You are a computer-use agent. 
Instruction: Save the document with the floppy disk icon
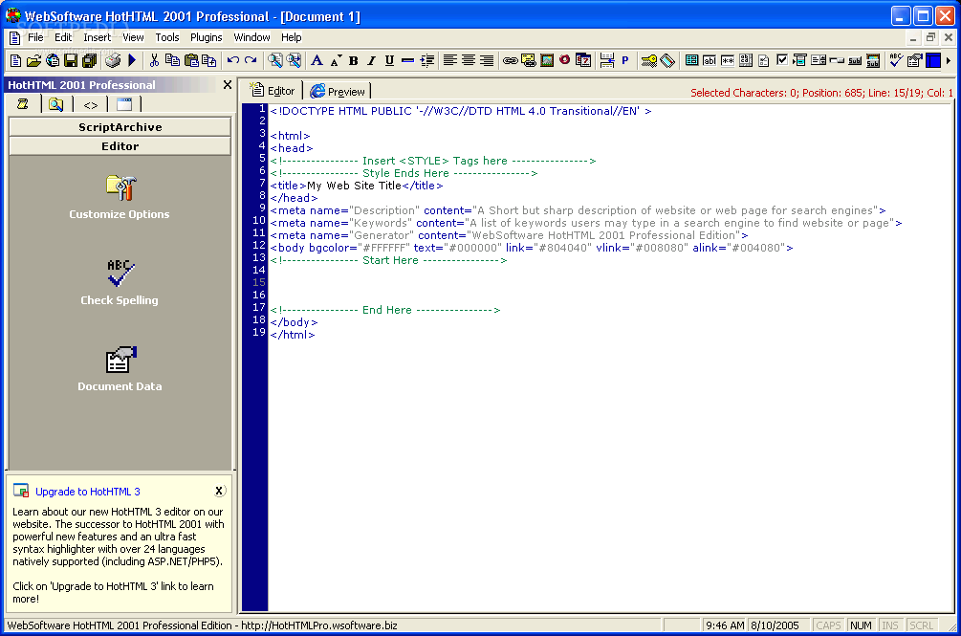(x=71, y=60)
